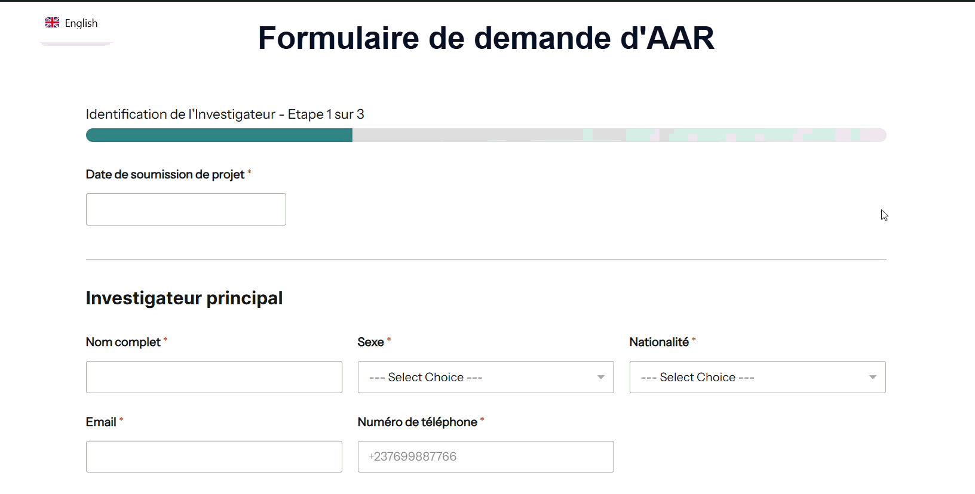Open the Sexe dropdown
Viewport: 975px width, 494px height.
[x=485, y=377]
